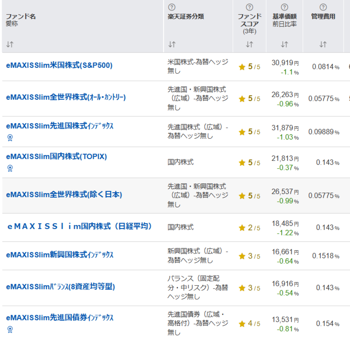Sort by 基準価額 column arrows
Viewport: 350px width, 337px height.
[284, 44]
